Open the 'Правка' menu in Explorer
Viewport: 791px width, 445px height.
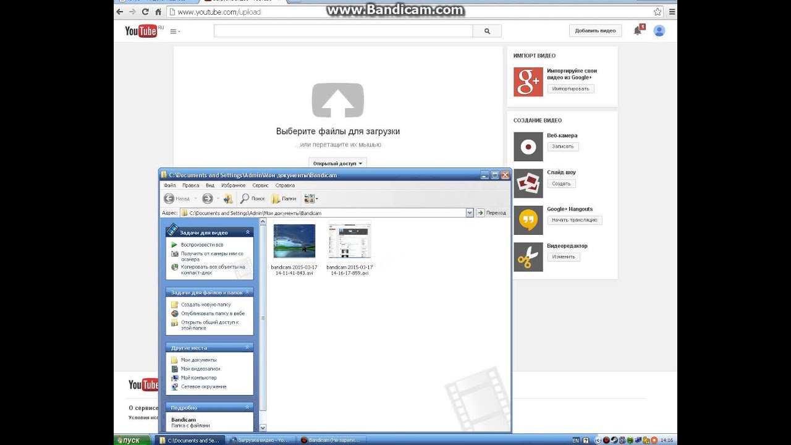(x=190, y=185)
